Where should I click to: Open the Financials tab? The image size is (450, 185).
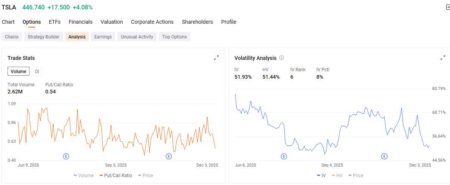point(80,22)
